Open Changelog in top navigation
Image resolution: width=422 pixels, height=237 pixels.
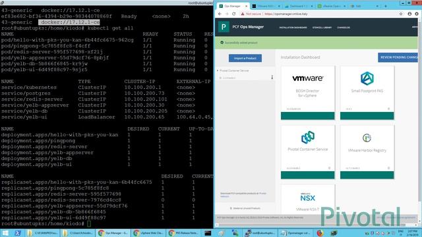344,28
